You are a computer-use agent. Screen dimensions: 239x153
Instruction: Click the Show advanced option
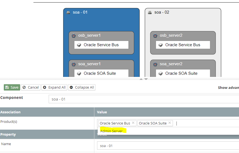point(228,88)
